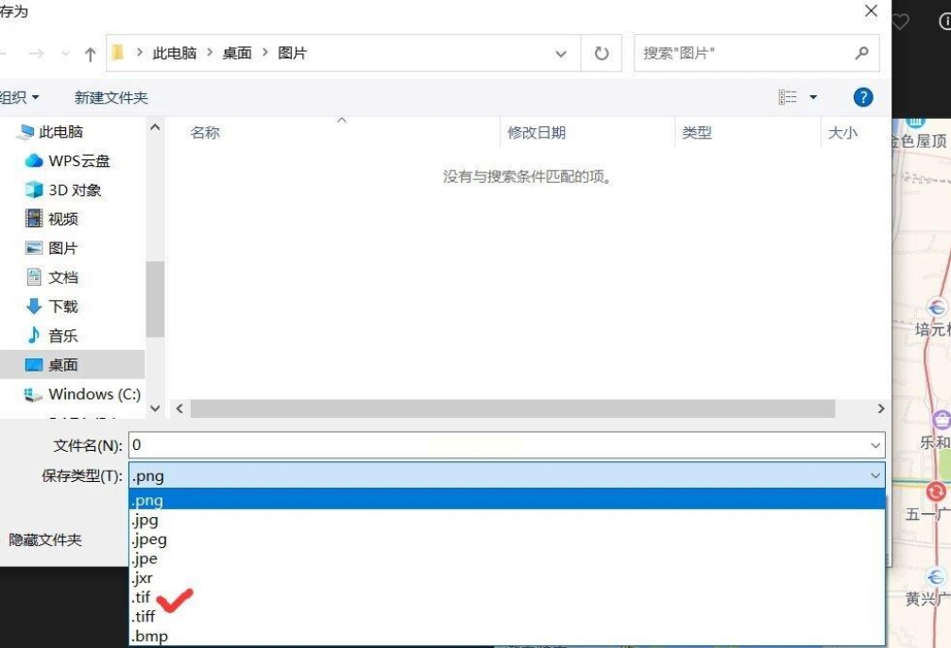Pick .jpg in the save type list
The width and height of the screenshot is (951, 648).
[144, 520]
